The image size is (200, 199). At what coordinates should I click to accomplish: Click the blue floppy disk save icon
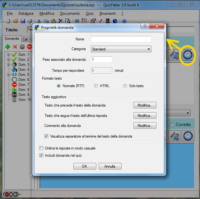point(23,21)
